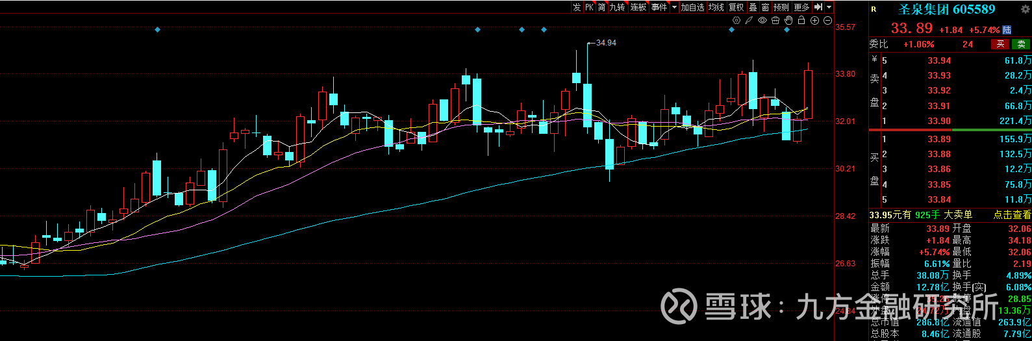Select sell level 3 price 33.92

click(x=938, y=90)
